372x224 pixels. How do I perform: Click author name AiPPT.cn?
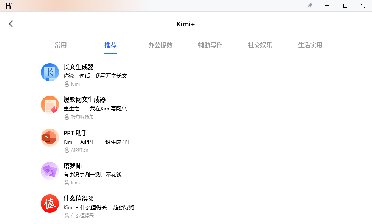click(80, 150)
